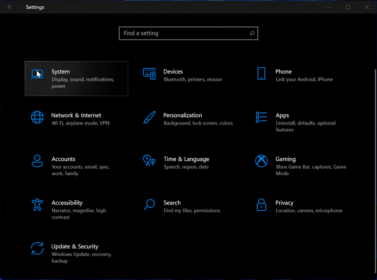377x280 pixels.
Task: Click 'Wi-Fi, airplane mode, VPN' description
Action: tap(81, 123)
